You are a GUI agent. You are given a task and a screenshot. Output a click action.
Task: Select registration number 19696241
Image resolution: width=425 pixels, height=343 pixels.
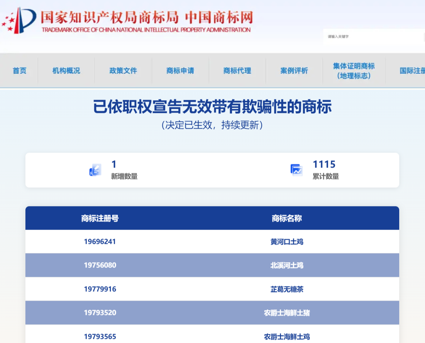[x=100, y=242]
